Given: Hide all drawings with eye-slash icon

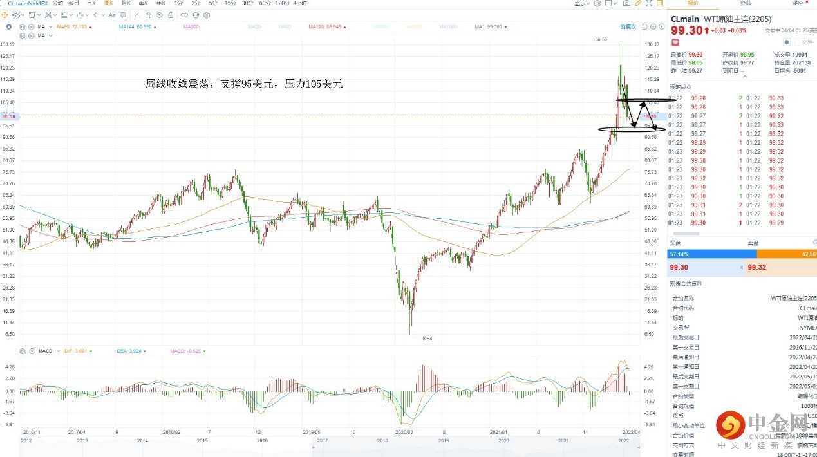Looking at the screenshot, I should click(x=160, y=15).
